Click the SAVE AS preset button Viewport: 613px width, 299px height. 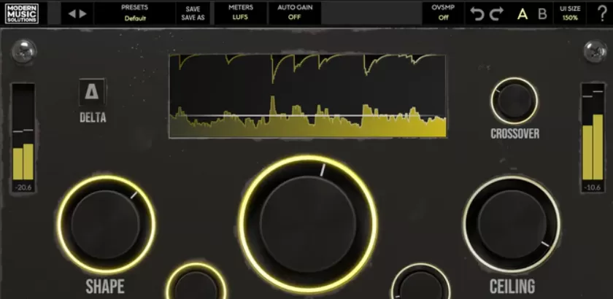[193, 18]
